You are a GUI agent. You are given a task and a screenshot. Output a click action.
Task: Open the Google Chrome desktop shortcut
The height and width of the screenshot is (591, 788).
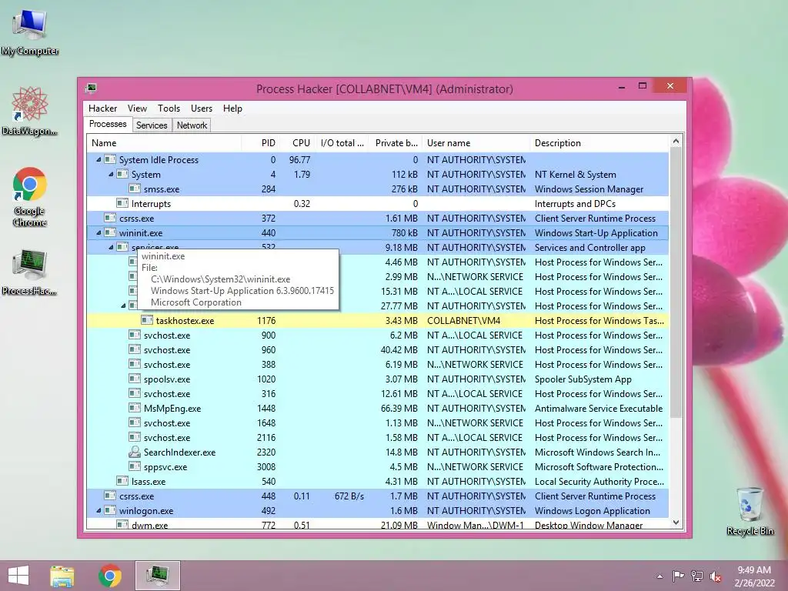point(30,197)
